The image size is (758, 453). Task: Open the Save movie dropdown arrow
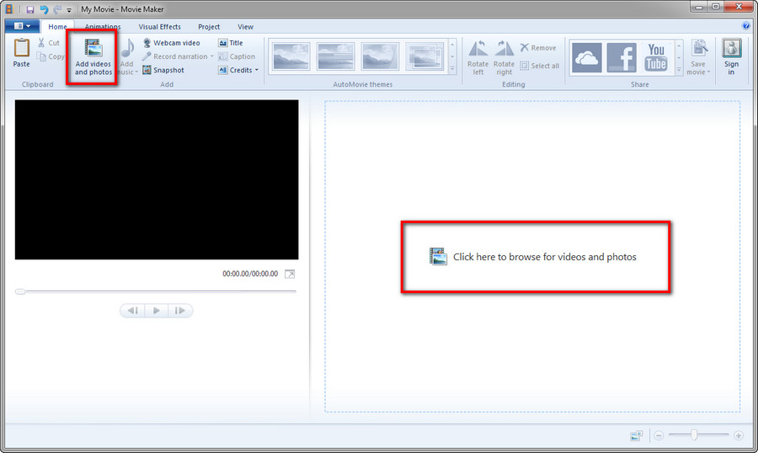[x=708, y=72]
